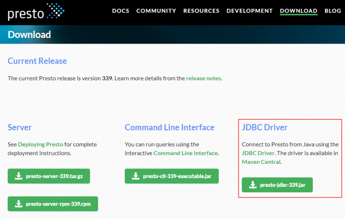
Task: Click the download arrow icon on presto-server-rpm-339.rpm
Action: click(x=19, y=204)
